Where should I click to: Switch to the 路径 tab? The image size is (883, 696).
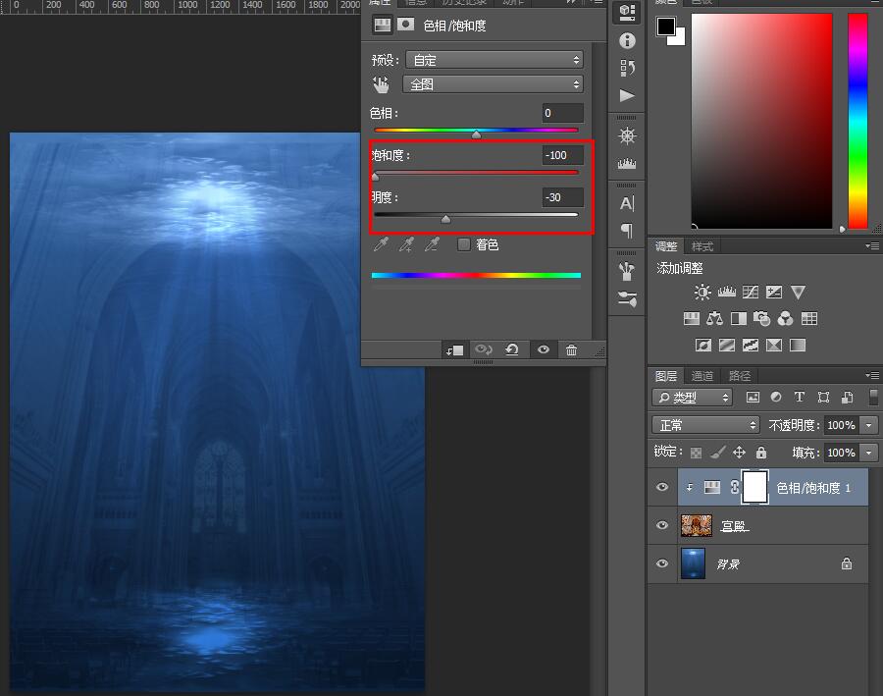[740, 376]
